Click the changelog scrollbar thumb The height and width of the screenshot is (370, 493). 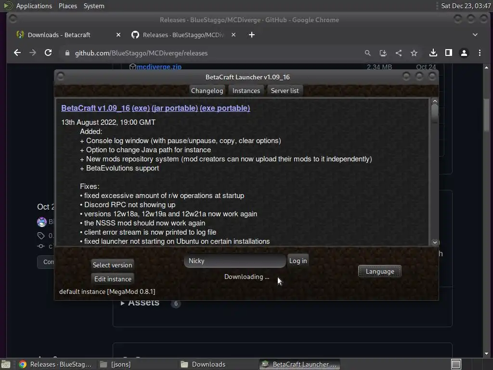(x=435, y=113)
